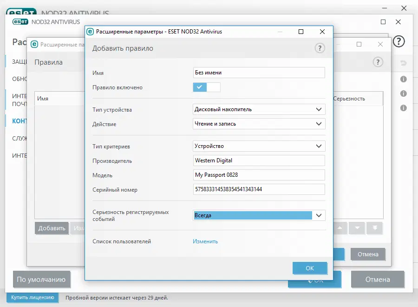
Task: Click the move-rule-up arrow icon
Action: point(340,228)
